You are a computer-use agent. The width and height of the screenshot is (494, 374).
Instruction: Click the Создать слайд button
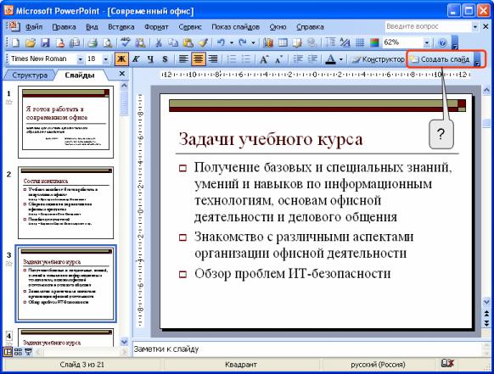[441, 59]
